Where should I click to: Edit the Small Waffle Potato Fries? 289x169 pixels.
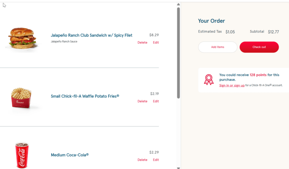pyautogui.click(x=156, y=101)
